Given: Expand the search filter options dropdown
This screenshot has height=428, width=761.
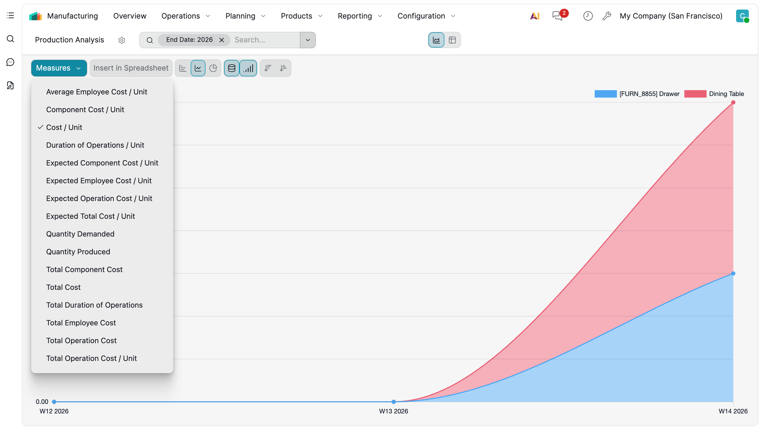Looking at the screenshot, I should click(x=308, y=40).
